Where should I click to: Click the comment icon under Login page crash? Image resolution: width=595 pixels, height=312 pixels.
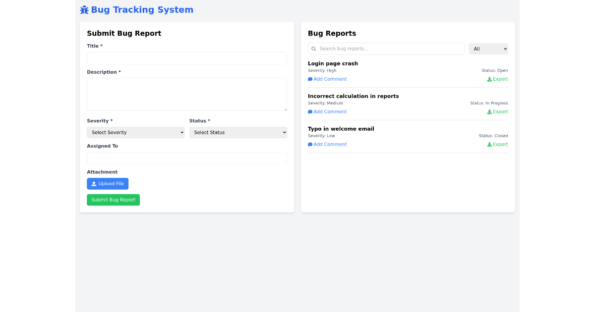point(310,79)
